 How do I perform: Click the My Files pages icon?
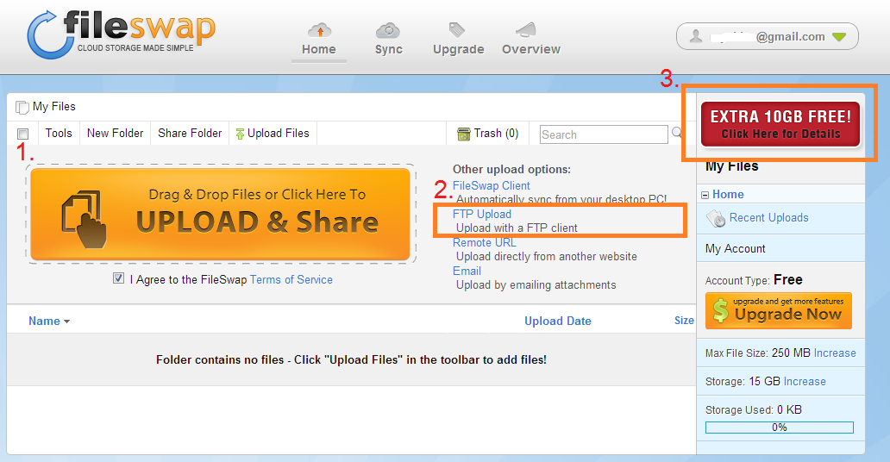coord(22,107)
